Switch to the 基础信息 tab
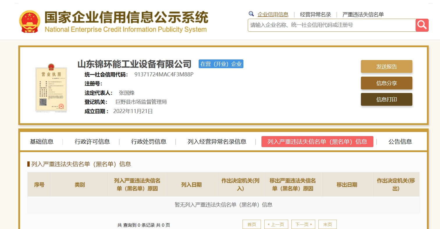440x229 pixels. [x=42, y=142]
